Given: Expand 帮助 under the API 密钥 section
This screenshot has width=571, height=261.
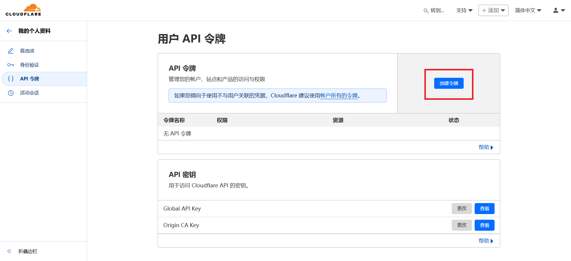Looking at the screenshot, I should click(486, 241).
